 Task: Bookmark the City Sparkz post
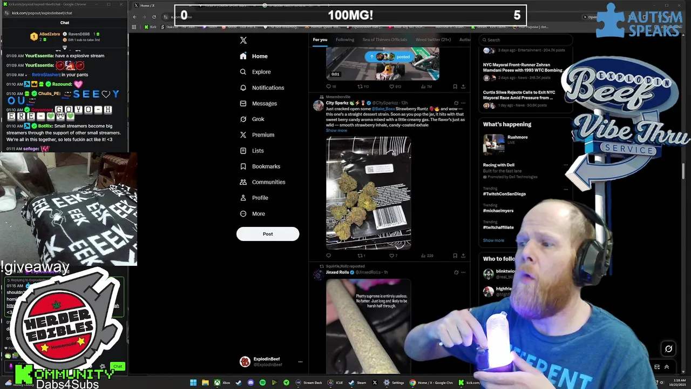pyautogui.click(x=455, y=256)
